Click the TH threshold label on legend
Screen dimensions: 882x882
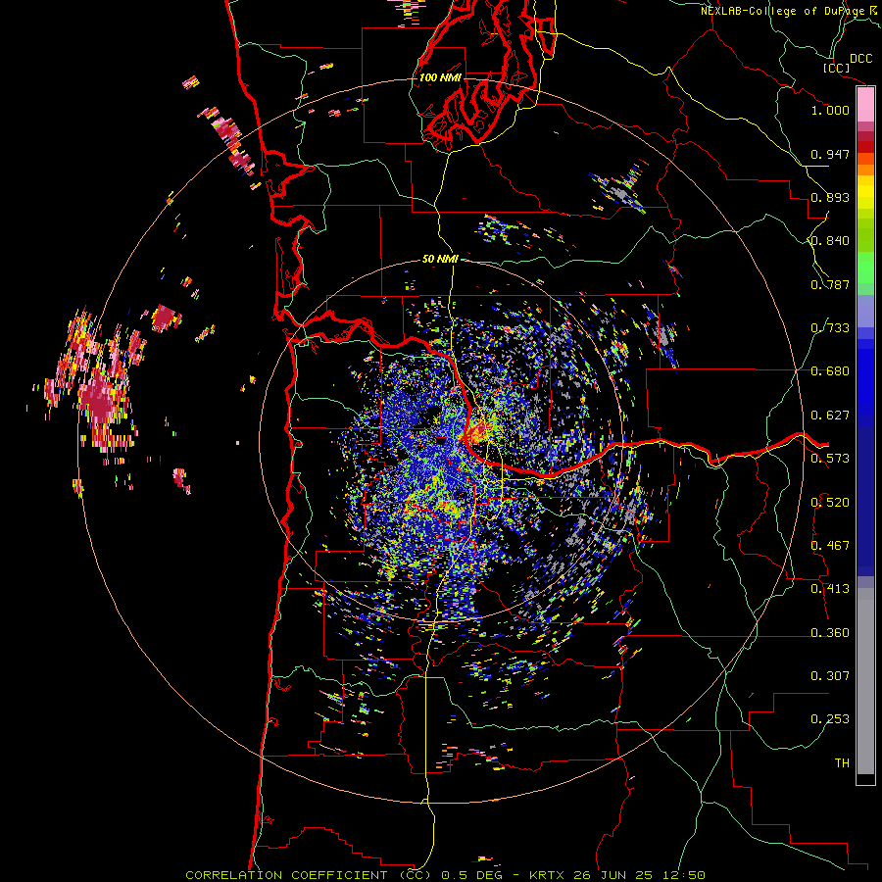(x=842, y=763)
